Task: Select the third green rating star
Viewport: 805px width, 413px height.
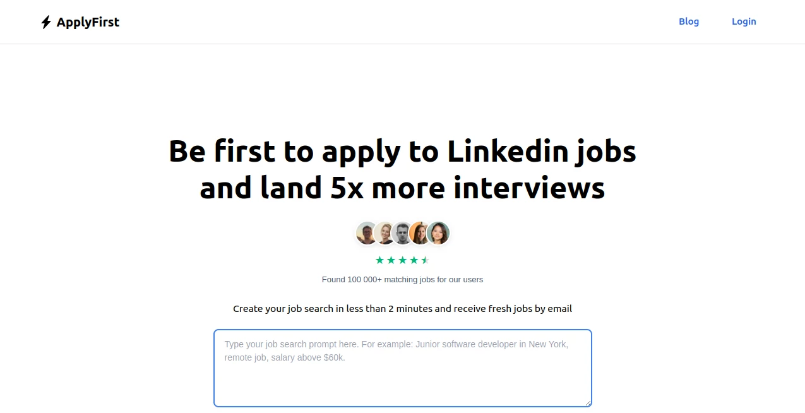Action: click(403, 260)
